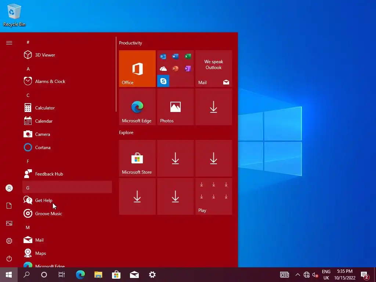The width and height of the screenshot is (376, 282).
Task: Launch the Camera app
Action: [x=67, y=134]
